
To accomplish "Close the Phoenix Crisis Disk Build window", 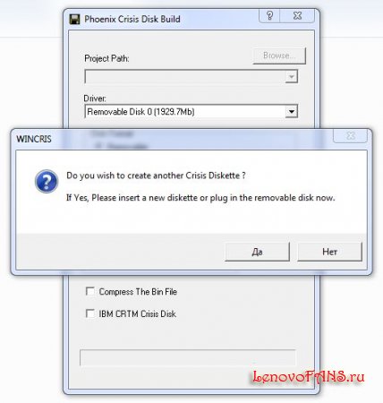I will click(x=297, y=15).
